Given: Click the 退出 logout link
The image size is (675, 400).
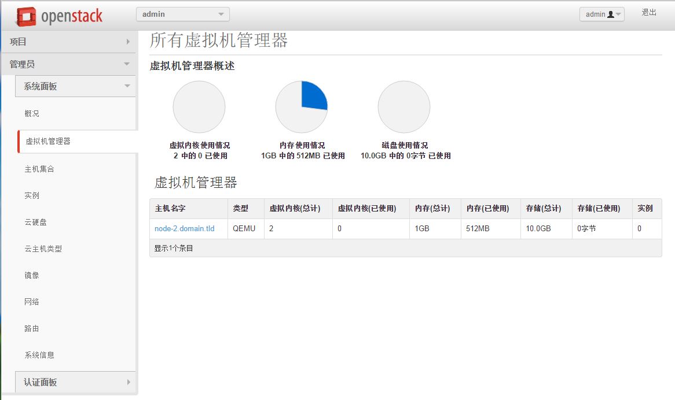Looking at the screenshot, I should pos(649,13).
